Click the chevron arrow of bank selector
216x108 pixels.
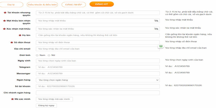(157, 80)
